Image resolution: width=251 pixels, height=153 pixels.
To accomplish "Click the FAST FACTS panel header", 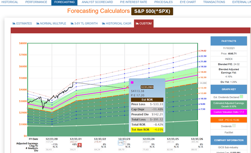I will click(x=229, y=41).
